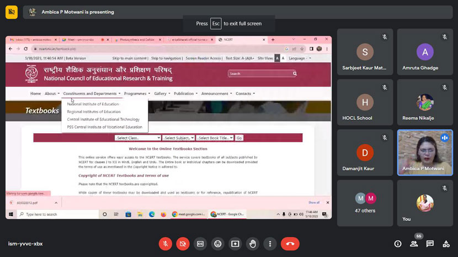
Task: Unmute the microphone in Meet controls
Action: pos(166,244)
